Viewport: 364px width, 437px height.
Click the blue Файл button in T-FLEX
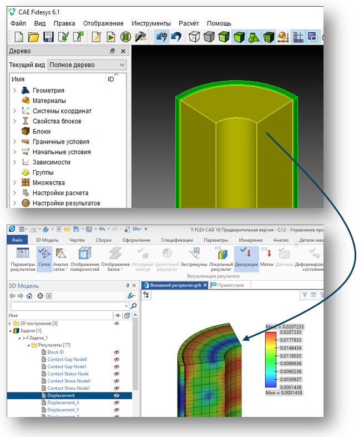coord(17,240)
